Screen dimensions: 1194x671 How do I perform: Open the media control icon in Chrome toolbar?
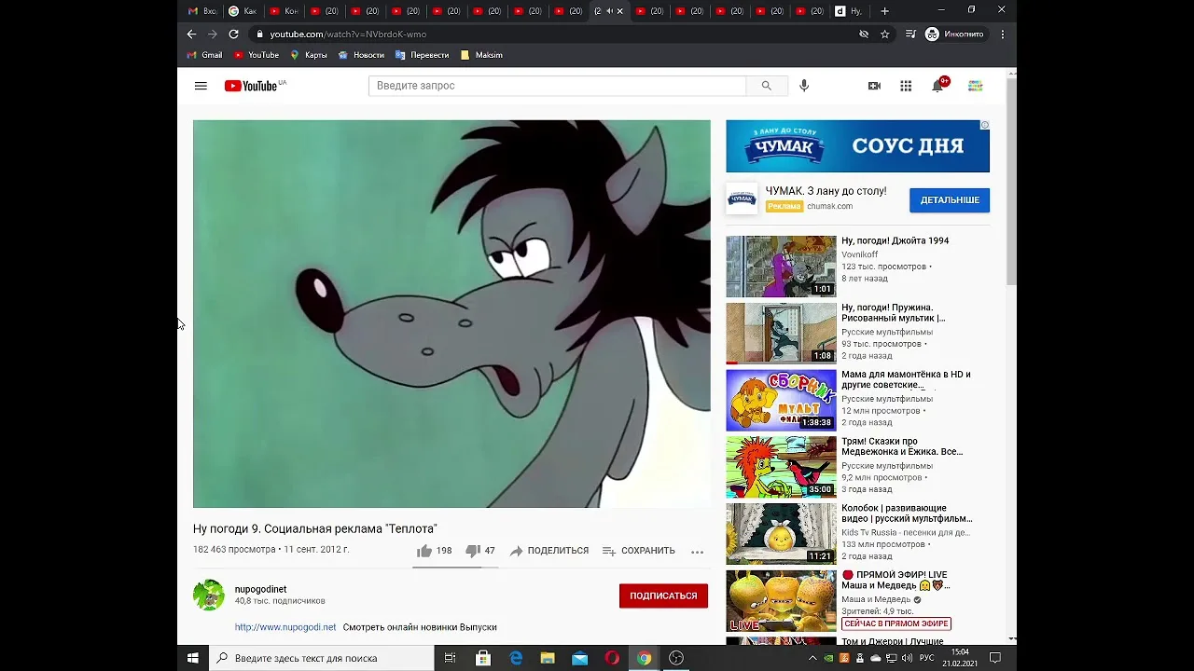click(x=910, y=34)
